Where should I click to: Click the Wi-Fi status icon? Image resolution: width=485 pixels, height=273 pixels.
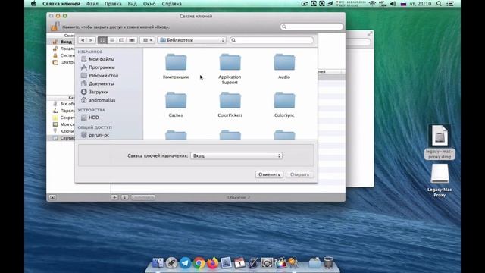click(x=372, y=4)
